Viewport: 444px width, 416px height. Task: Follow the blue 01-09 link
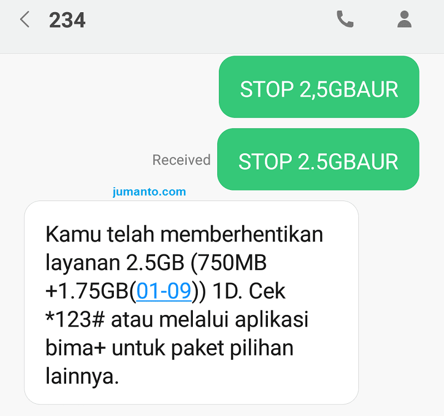click(164, 291)
